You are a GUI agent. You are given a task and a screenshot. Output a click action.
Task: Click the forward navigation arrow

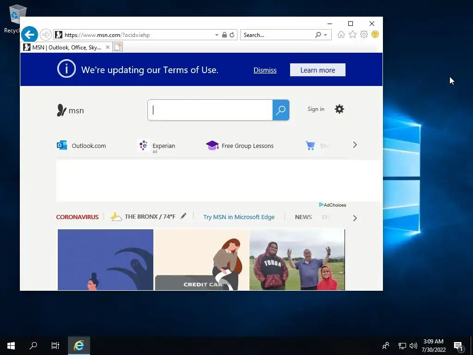[x=46, y=35]
